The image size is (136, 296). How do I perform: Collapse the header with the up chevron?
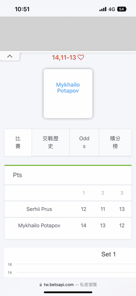pos(10,57)
